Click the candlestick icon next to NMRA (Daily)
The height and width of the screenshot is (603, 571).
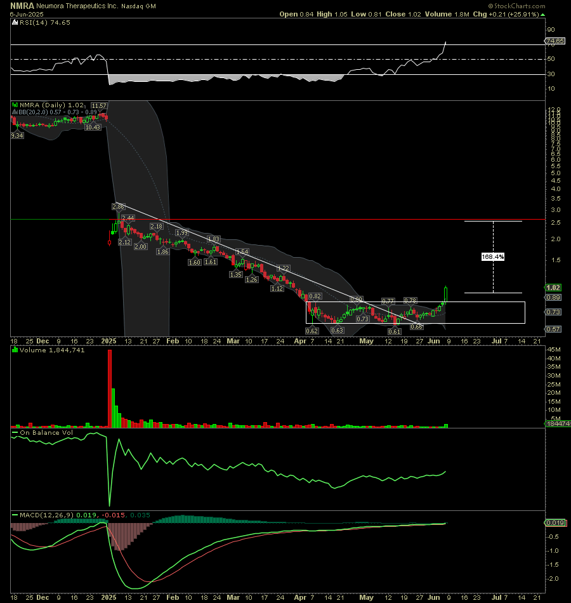pyautogui.click(x=15, y=105)
